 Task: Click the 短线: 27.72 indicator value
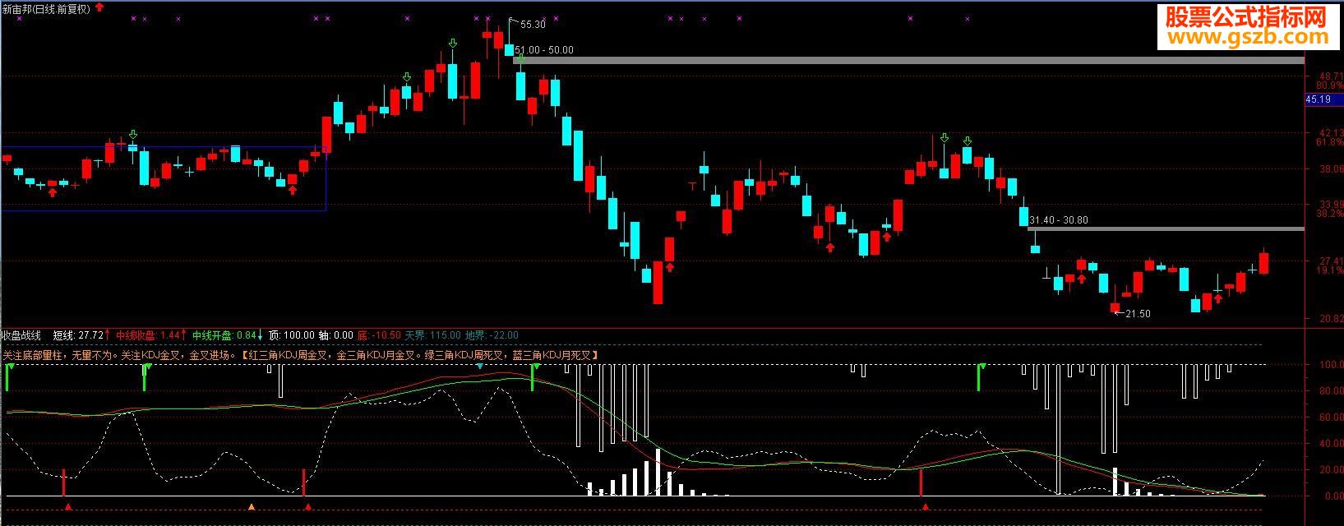click(x=78, y=335)
